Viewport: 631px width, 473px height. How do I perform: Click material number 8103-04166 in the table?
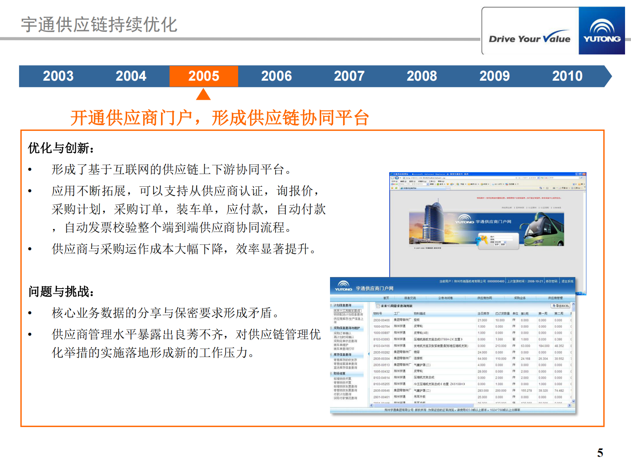[382, 346]
